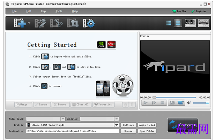Click the volume slider handle
This screenshot has height=140, width=215.
[x=207, y=103]
